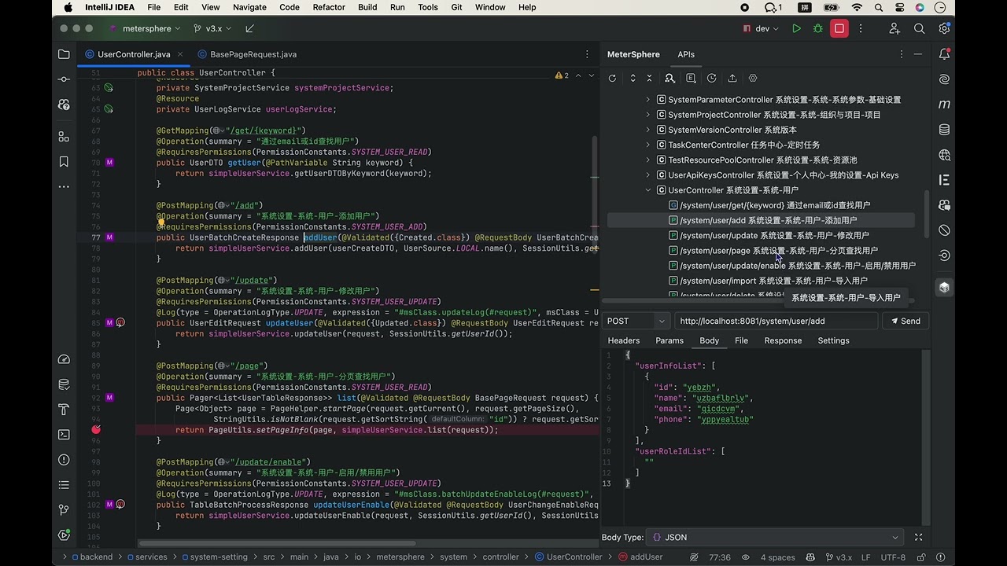This screenshot has height=566, width=1007.
Task: Open the POST HTTP method dropdown
Action: pos(637,321)
